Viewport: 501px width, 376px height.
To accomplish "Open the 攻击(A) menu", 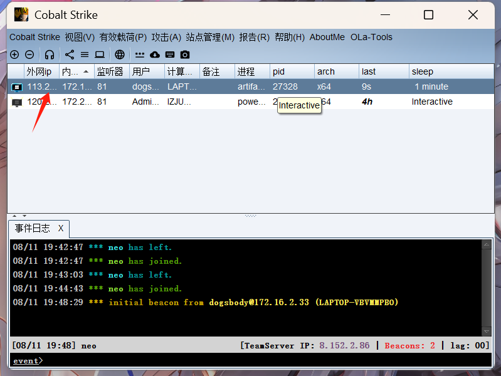I will coord(166,37).
